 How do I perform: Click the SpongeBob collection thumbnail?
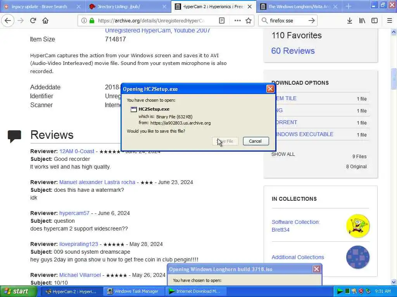pyautogui.click(x=358, y=226)
